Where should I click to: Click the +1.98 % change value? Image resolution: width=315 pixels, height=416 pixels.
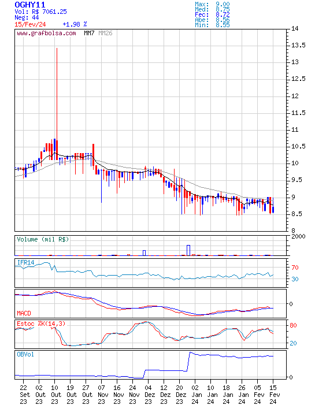pyautogui.click(x=75, y=24)
